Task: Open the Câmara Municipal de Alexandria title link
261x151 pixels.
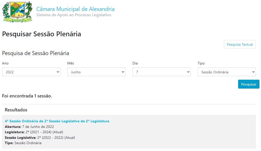Action: (75, 9)
